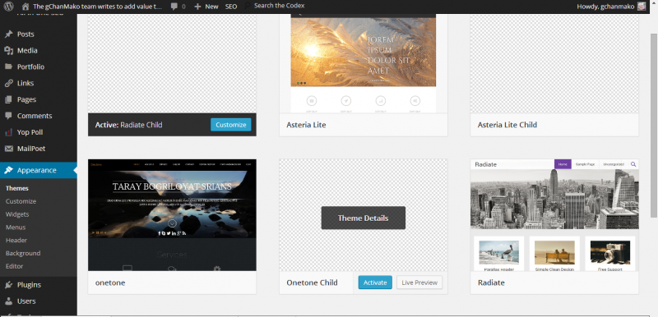Click the user avatar next to Howdy
The height and width of the screenshot is (317, 658).
(x=642, y=7)
